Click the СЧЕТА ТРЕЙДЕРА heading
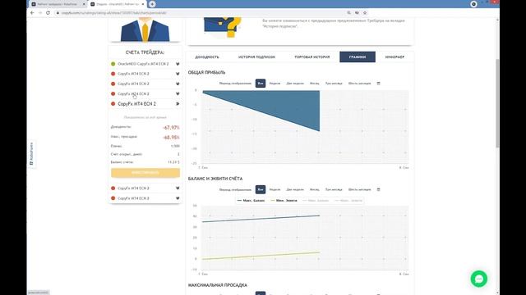The width and height of the screenshot is (526, 295). pos(145,52)
